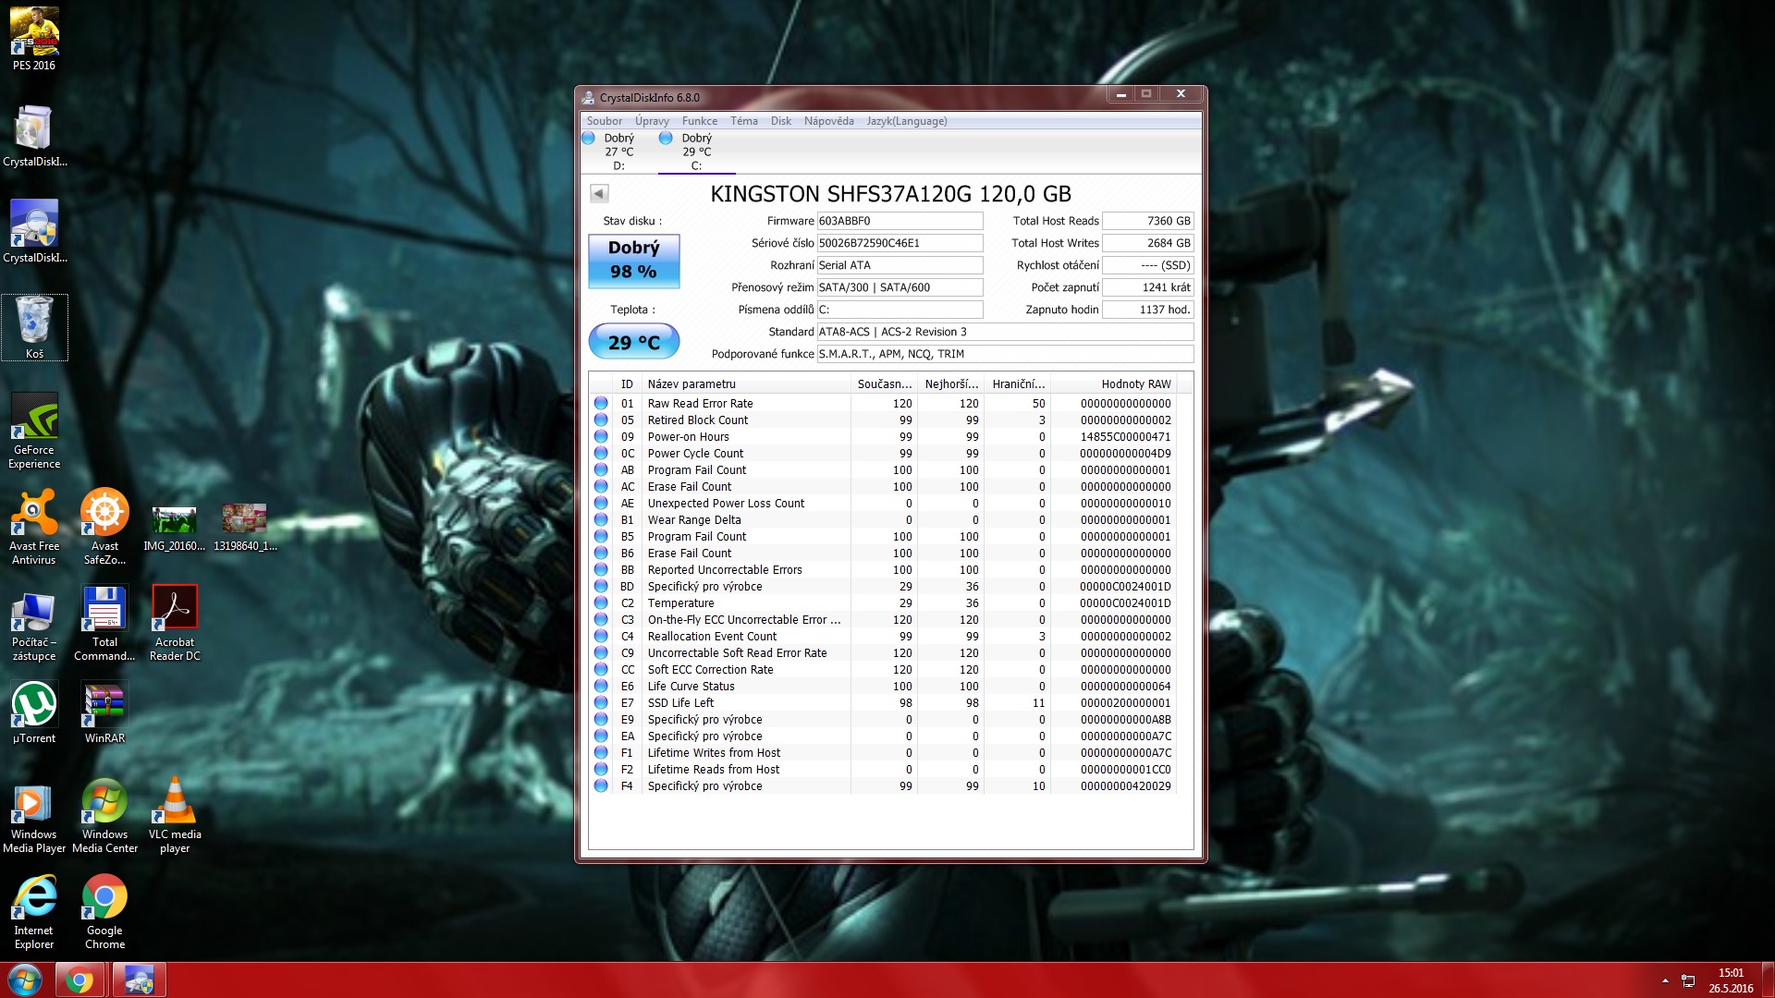This screenshot has width=1775, height=998.
Task: Select the Reallocation Event Count row
Action: click(x=884, y=637)
